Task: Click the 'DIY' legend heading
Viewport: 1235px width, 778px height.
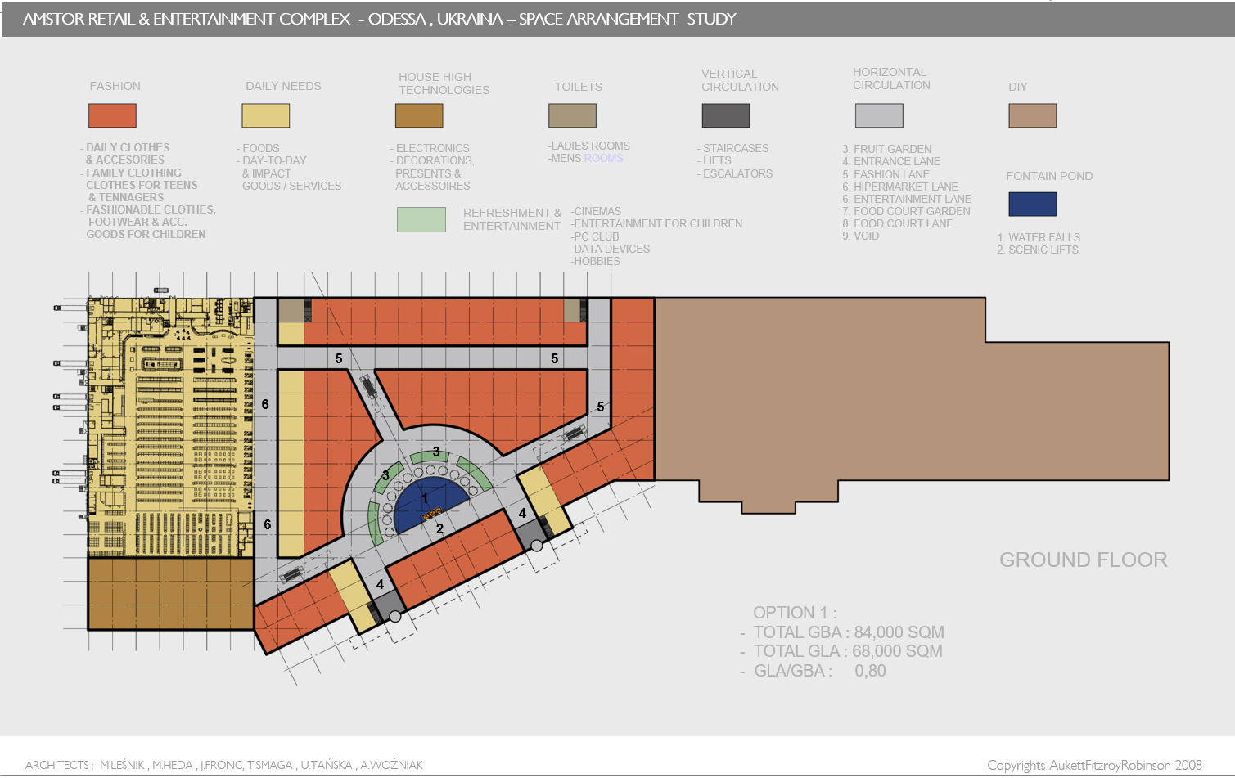Action: [1018, 87]
